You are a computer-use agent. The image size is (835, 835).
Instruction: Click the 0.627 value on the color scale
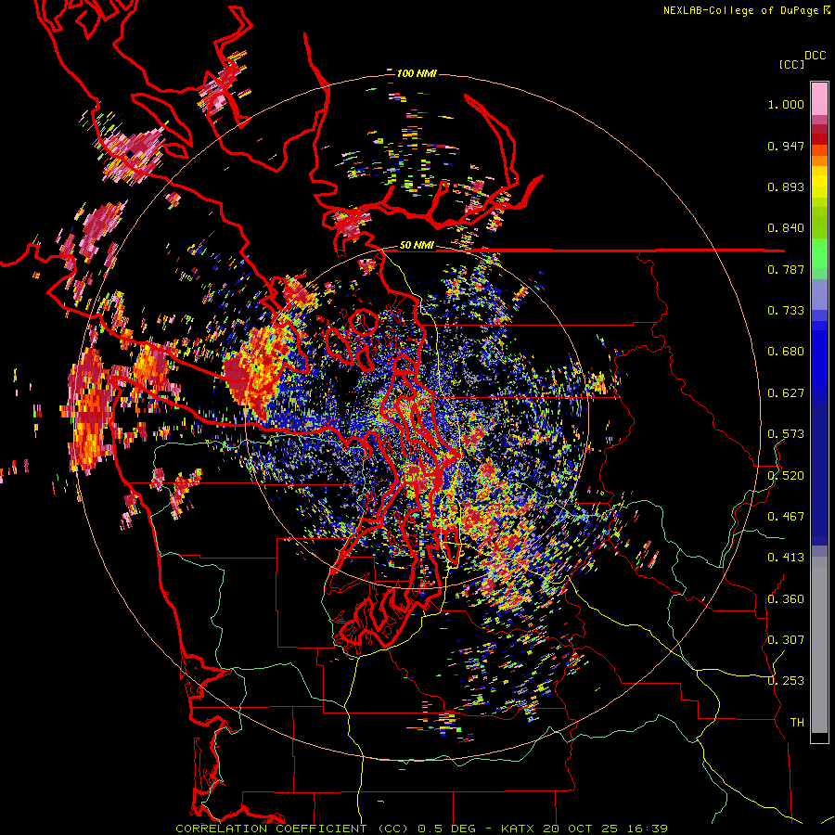pos(786,393)
